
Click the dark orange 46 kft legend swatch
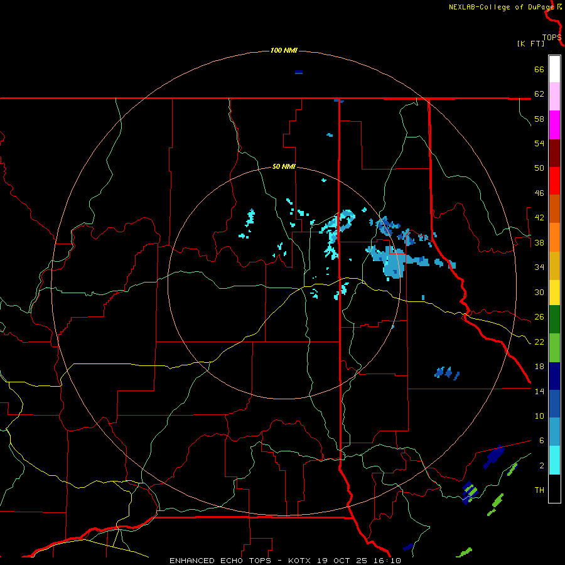(x=554, y=209)
